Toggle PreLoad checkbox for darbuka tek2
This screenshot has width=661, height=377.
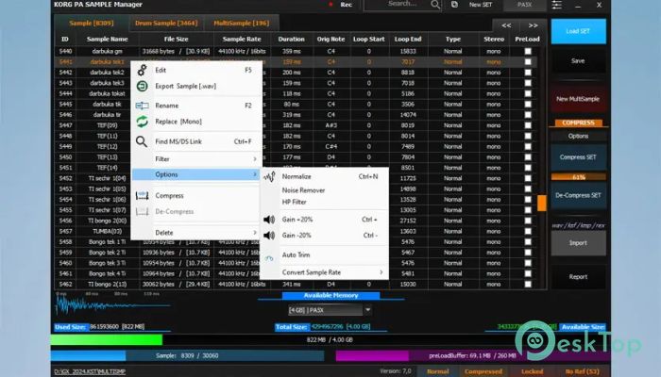pyautogui.click(x=527, y=73)
